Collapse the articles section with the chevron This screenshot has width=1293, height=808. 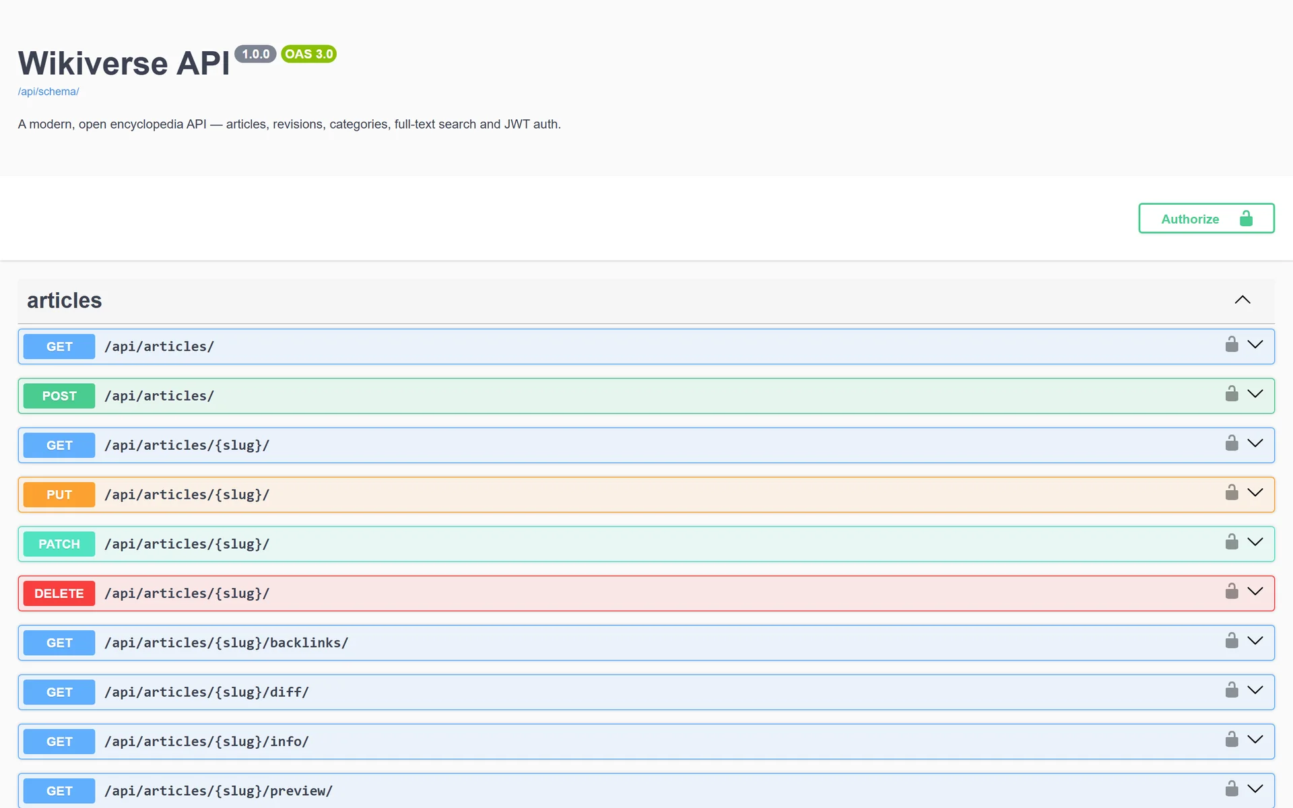coord(1242,300)
